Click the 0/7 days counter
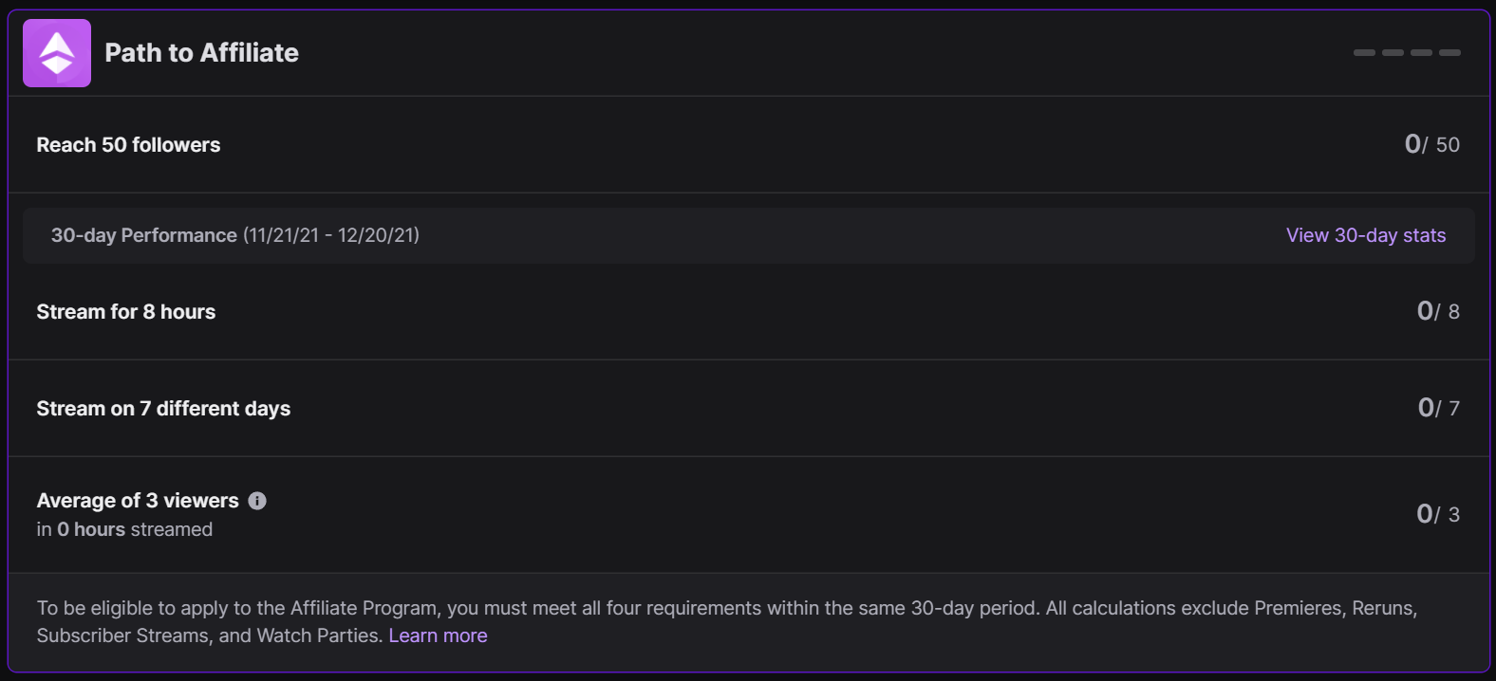The height and width of the screenshot is (681, 1496). [x=1438, y=408]
